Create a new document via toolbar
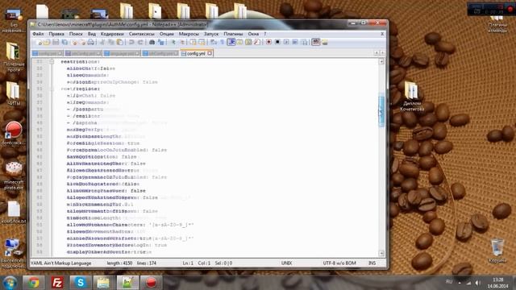This screenshot has width=516, height=290. 39,42
